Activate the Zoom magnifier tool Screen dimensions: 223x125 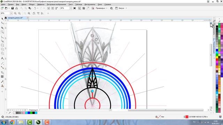(2, 32)
